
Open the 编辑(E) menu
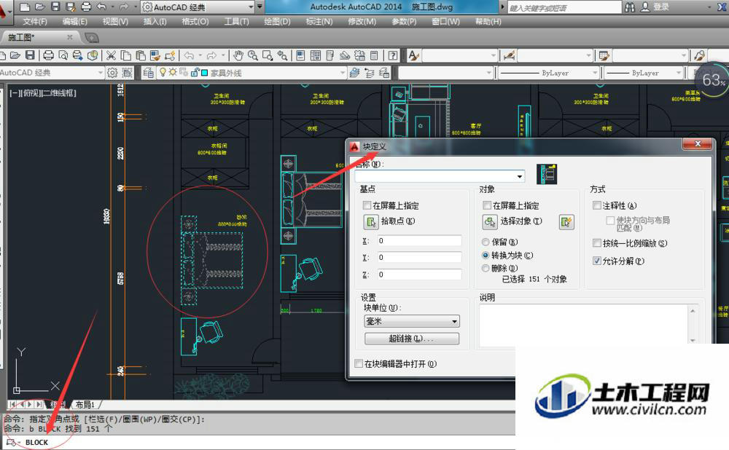click(75, 21)
